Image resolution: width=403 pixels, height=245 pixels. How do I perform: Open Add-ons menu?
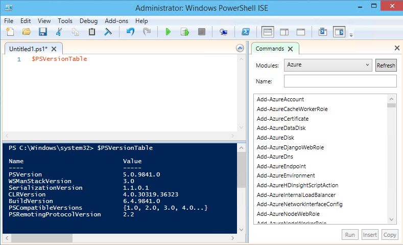(116, 21)
